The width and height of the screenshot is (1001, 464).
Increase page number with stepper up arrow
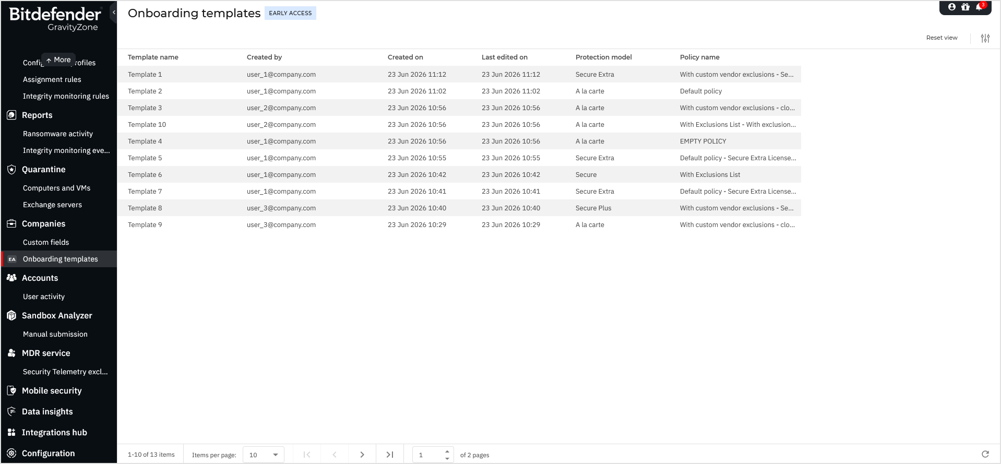pyautogui.click(x=447, y=451)
